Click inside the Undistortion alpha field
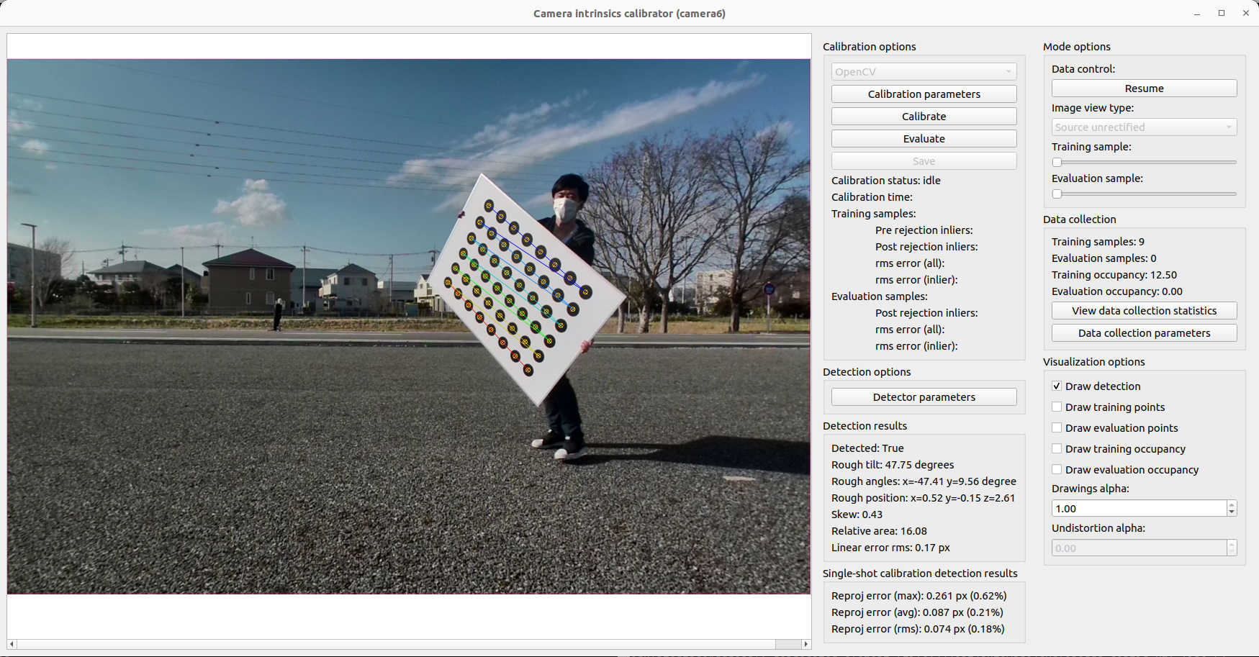The image size is (1259, 657). (1130, 548)
